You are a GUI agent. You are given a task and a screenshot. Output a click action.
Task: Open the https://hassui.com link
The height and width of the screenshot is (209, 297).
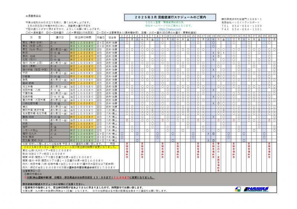tap(170, 29)
